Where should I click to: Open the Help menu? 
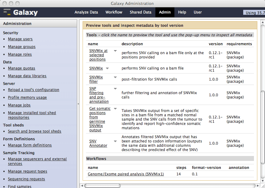182,12
